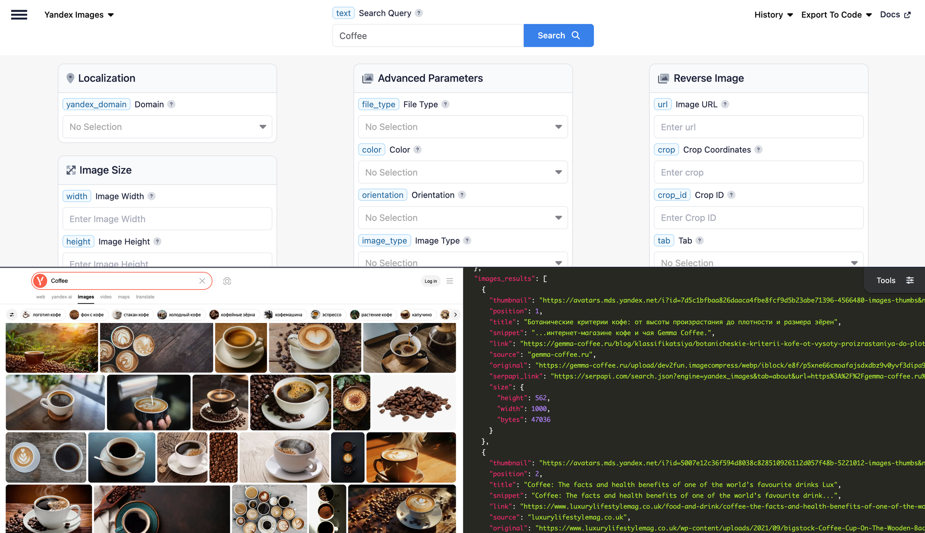Click the filter settings icon in suggestions row
Viewport: 925px width, 533px height.
(12, 315)
